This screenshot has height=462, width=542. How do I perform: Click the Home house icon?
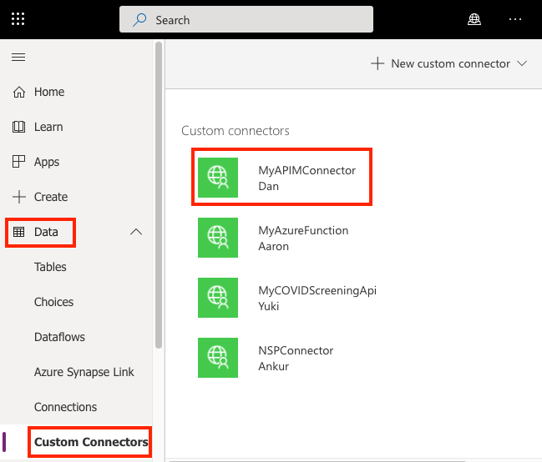[x=19, y=93]
